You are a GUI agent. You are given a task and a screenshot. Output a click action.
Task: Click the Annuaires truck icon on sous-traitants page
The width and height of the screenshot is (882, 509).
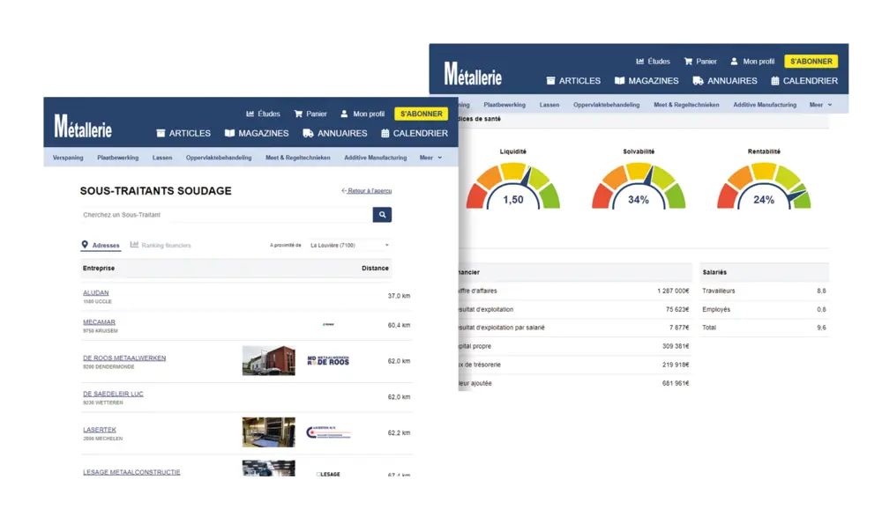308,134
